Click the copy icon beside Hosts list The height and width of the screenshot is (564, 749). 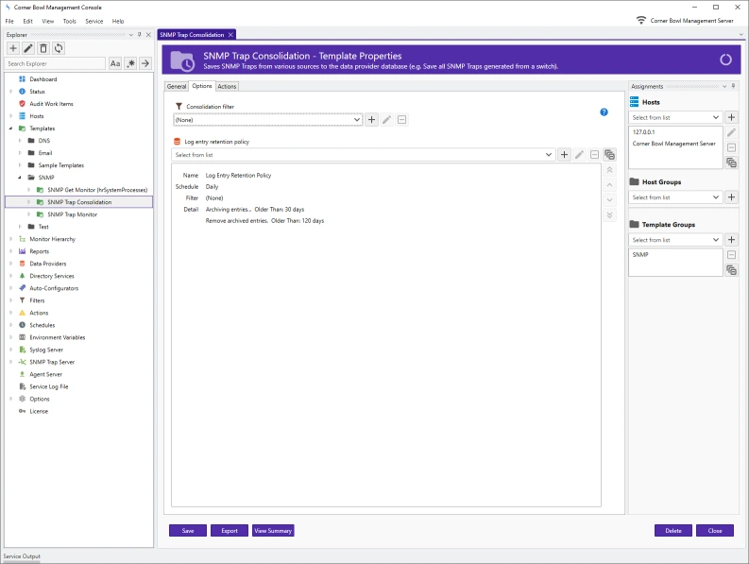click(x=731, y=162)
